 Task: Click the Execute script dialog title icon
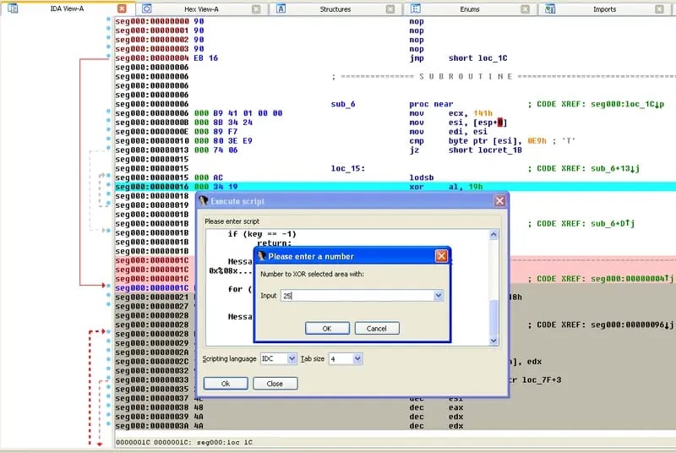click(203, 201)
